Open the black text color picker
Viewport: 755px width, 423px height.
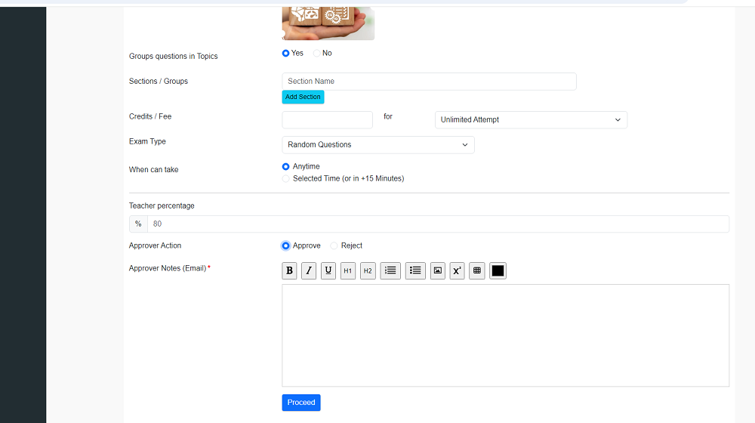pyautogui.click(x=498, y=270)
